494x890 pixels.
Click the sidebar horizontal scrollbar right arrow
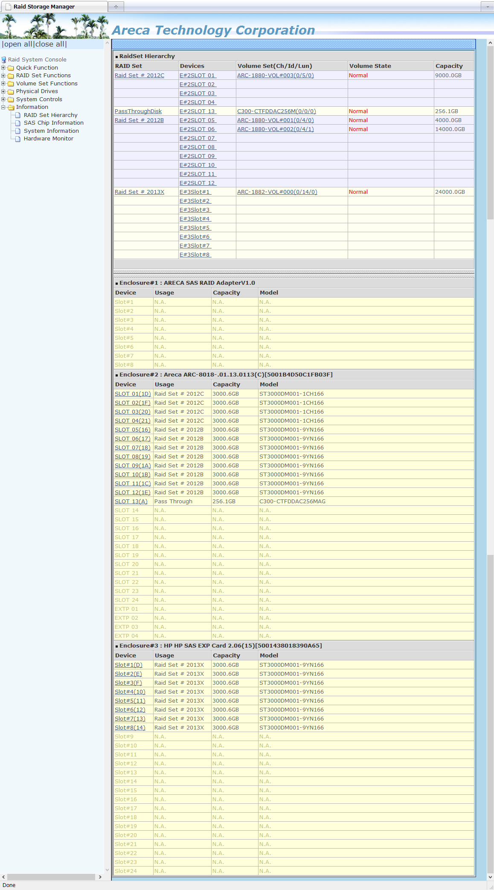(x=100, y=877)
